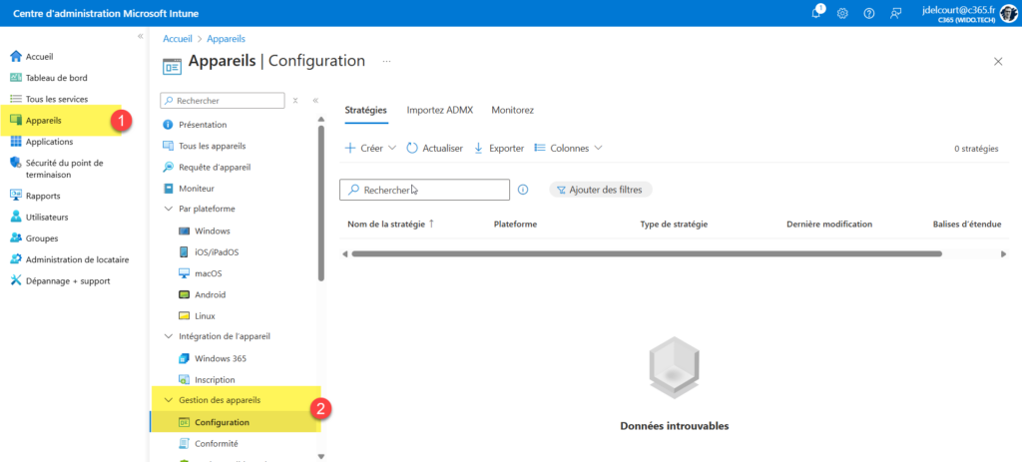Click the resource menu vertical scrollbar
This screenshot has height=462, width=1022.
(x=320, y=204)
